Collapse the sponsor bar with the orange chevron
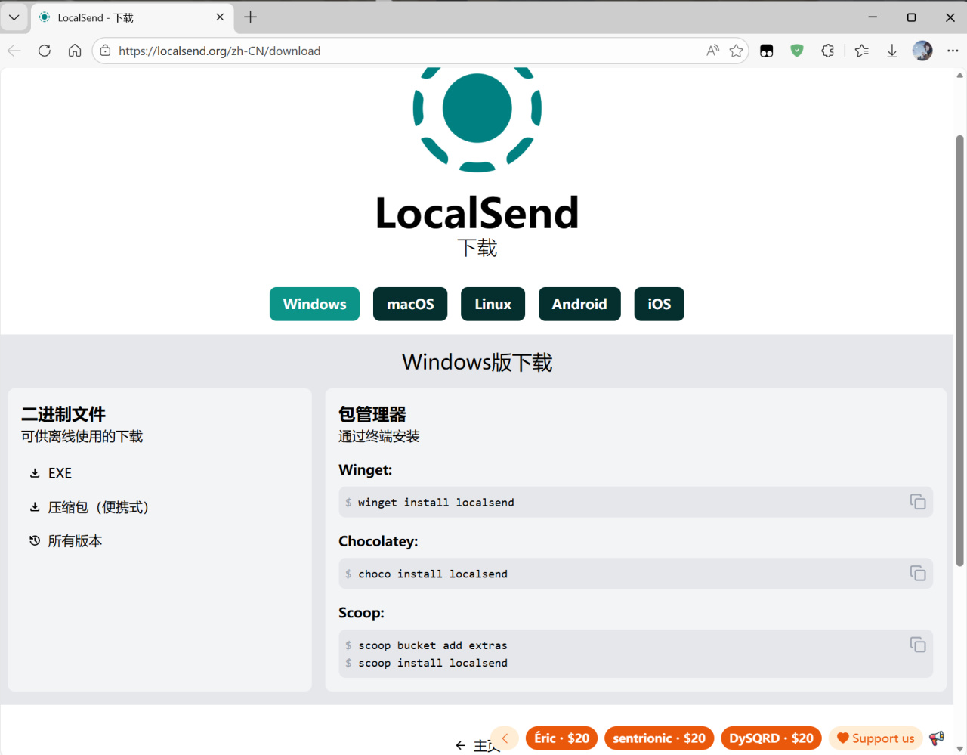967x755 pixels. (505, 738)
